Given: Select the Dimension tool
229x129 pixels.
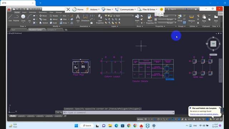Looking at the screenshot, I should [x=85, y=18].
